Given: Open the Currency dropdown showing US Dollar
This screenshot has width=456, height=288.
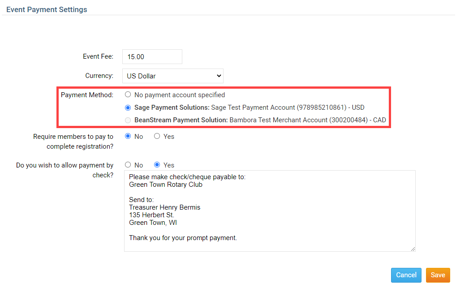Looking at the screenshot, I should coord(173,76).
